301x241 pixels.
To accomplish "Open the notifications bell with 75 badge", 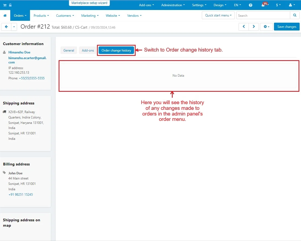I will [x=264, y=5].
